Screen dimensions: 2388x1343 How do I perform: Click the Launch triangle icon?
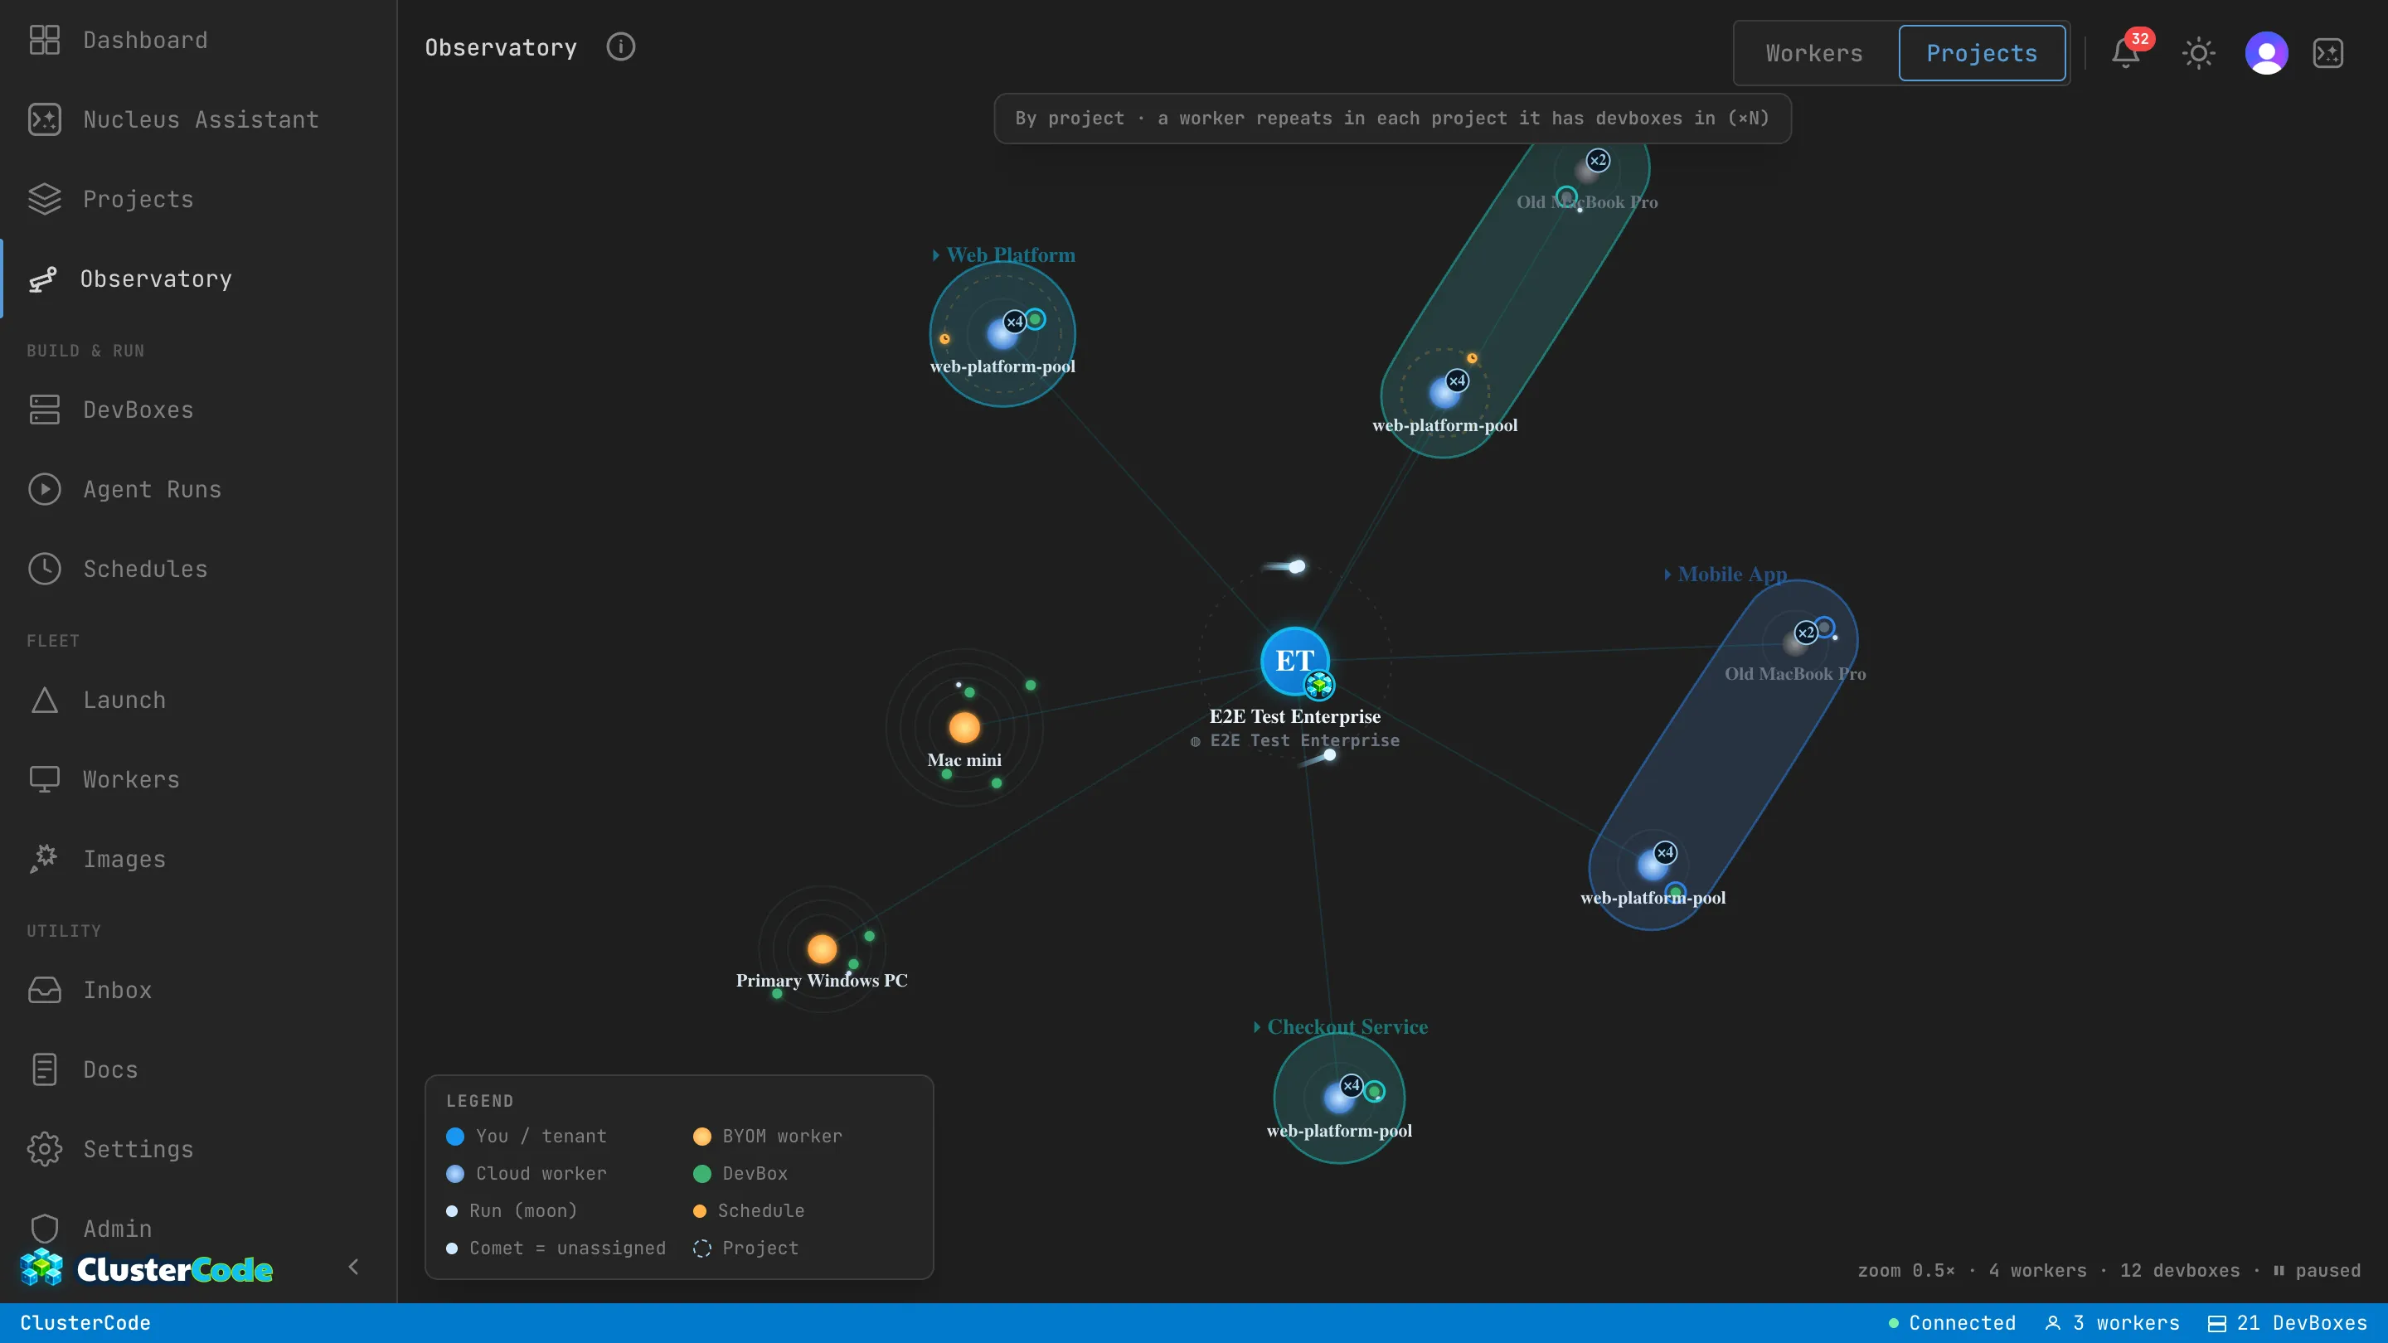coord(44,701)
